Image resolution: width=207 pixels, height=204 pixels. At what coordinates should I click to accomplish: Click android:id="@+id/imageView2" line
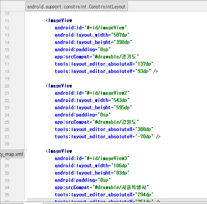(92, 93)
